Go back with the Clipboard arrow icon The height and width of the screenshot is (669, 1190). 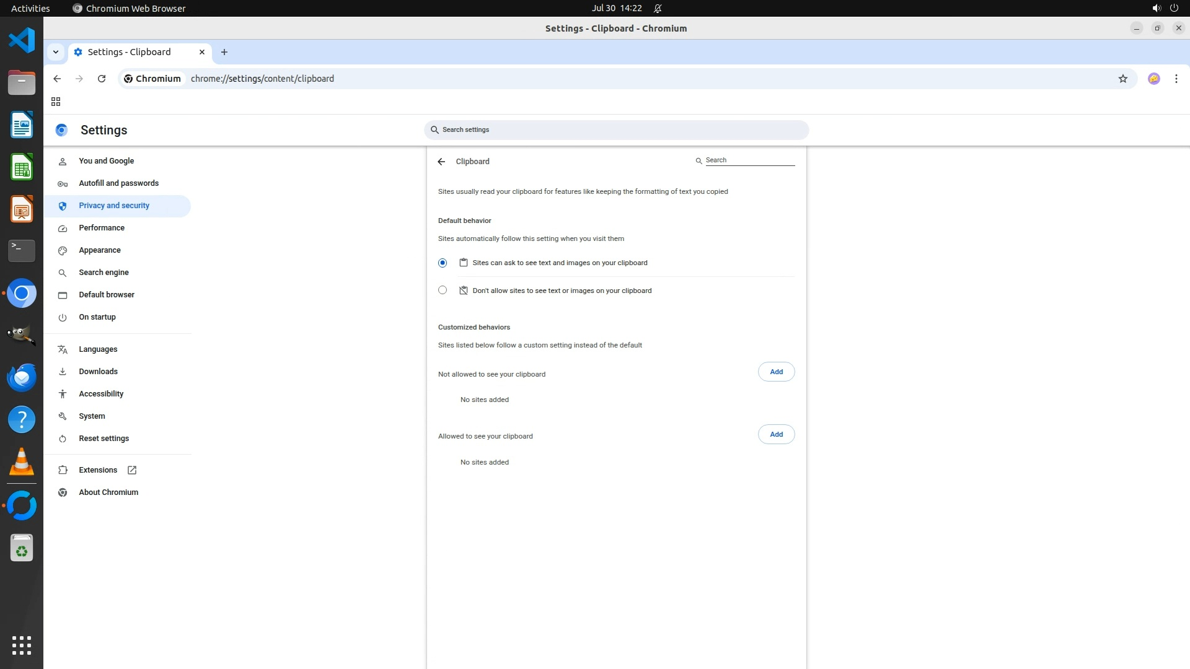click(x=441, y=162)
